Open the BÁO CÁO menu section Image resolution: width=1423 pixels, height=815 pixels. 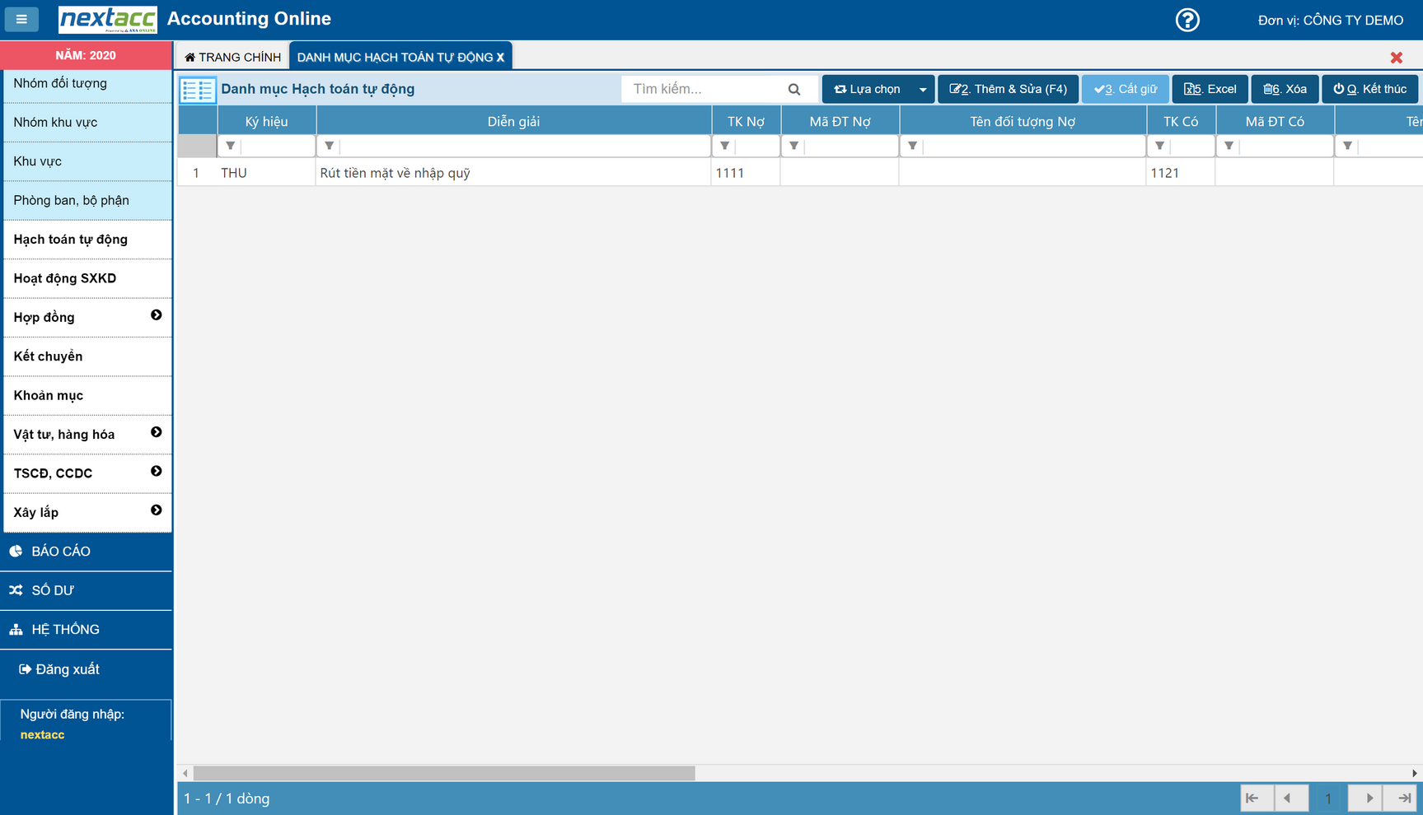(61, 552)
